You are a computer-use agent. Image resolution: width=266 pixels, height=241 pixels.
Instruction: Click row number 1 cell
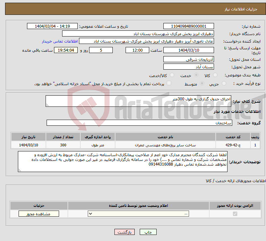(x=255, y=145)
